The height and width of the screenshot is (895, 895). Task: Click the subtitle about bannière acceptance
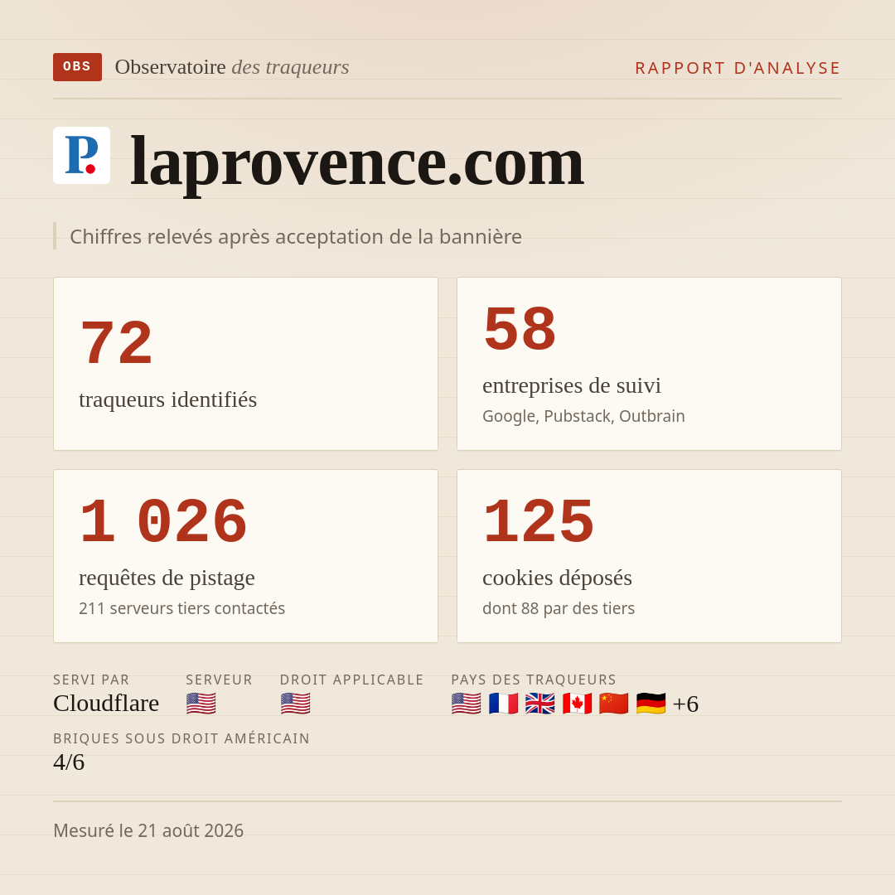click(296, 236)
